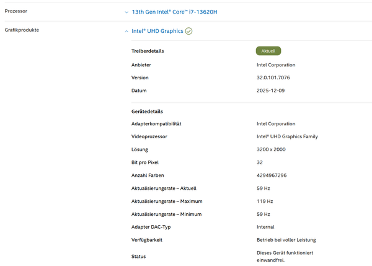
Task: Click the 119 Hz maximum refresh rate
Action: coord(265,202)
